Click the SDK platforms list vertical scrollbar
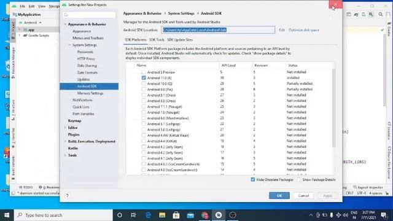393x221 pixels. tap(333, 108)
